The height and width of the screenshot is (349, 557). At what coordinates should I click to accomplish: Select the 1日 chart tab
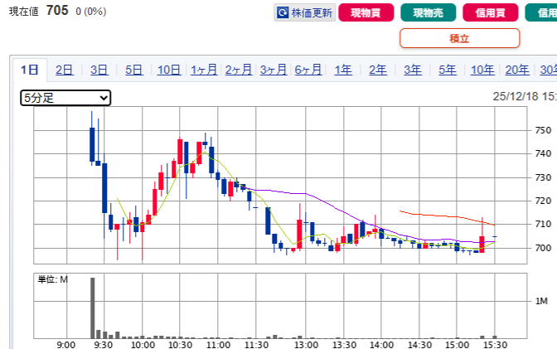pos(29,70)
